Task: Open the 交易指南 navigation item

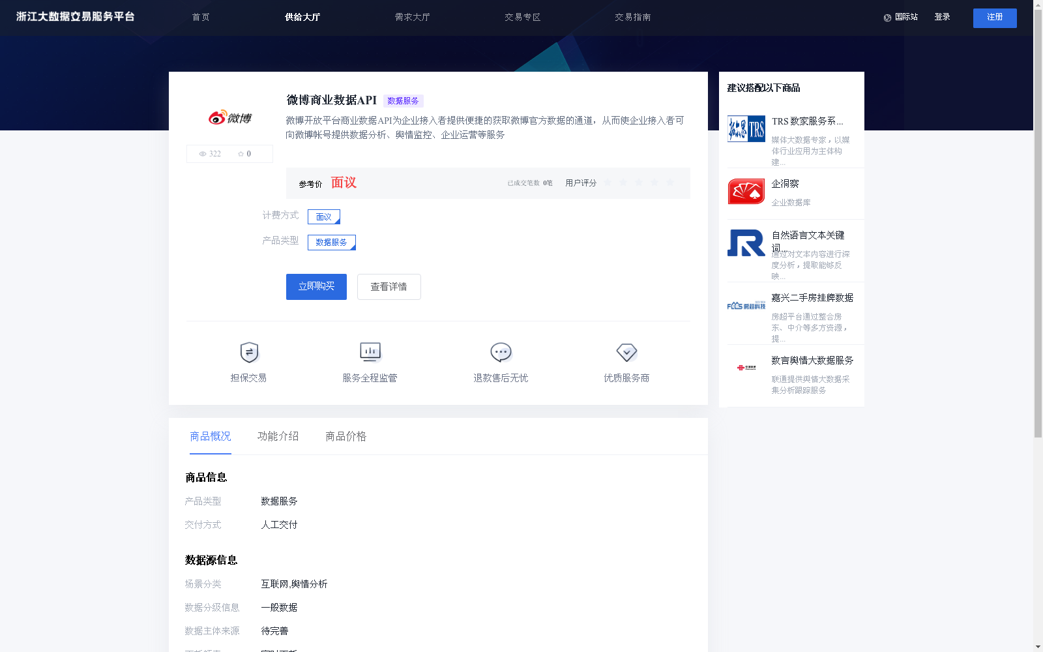Action: 633,17
